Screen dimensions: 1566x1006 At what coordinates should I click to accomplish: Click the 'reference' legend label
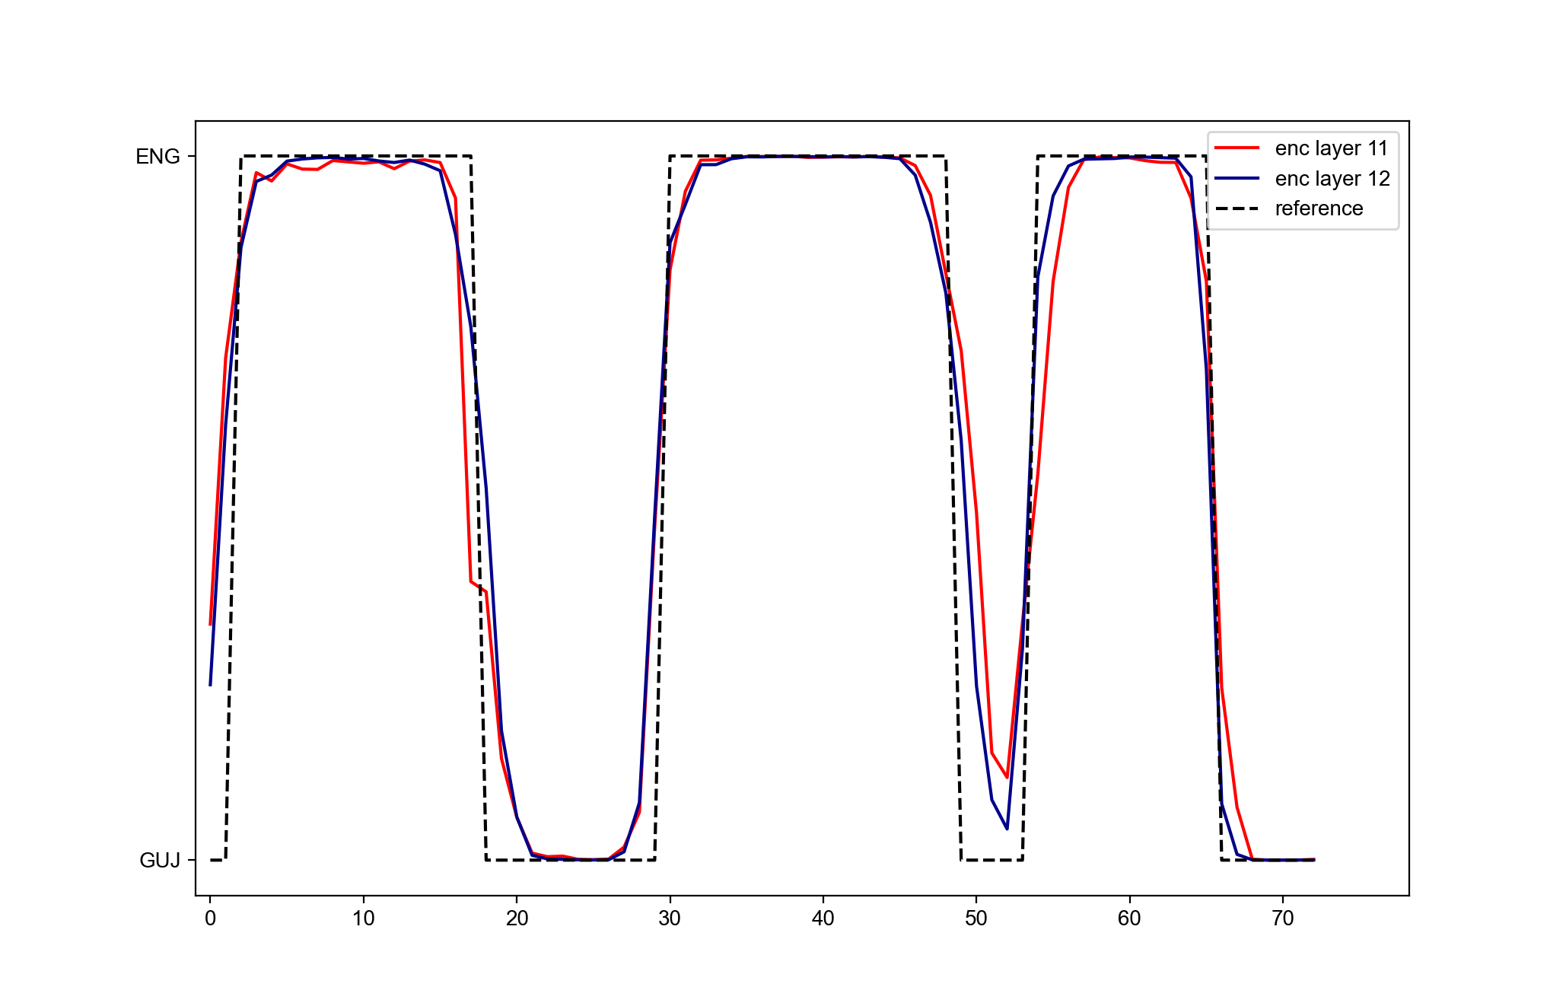[1319, 209]
